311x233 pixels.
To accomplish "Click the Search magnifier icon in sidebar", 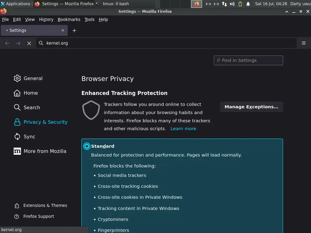I will click(17, 107).
